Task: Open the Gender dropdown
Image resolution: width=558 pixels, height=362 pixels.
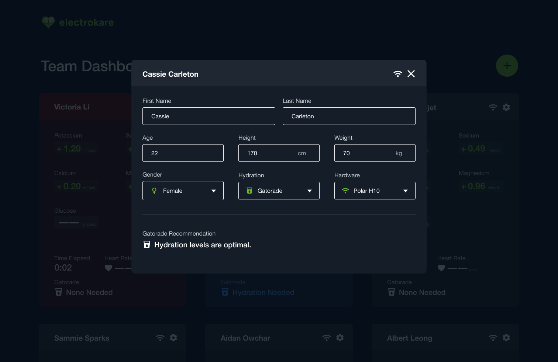Action: tap(183, 191)
